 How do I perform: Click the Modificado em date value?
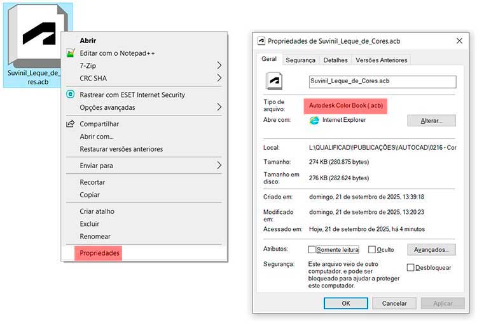366,212
